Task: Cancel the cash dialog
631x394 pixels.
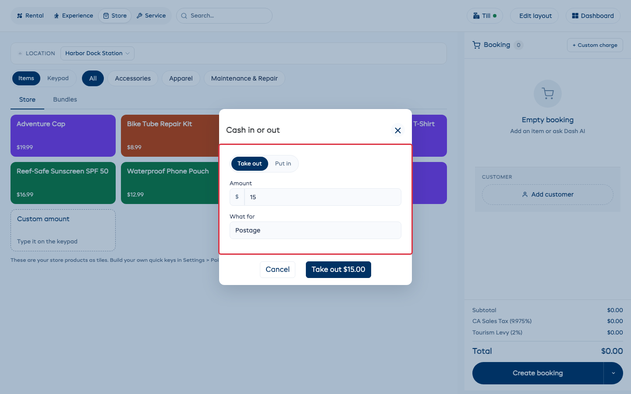Action: (277, 270)
